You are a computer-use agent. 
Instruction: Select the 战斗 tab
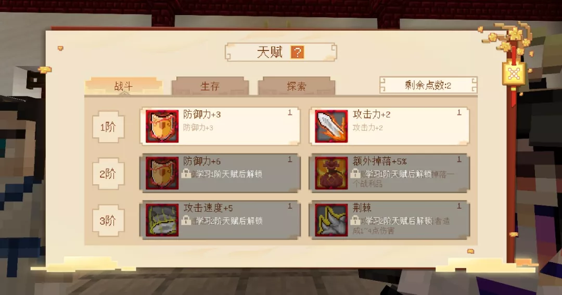pos(123,86)
